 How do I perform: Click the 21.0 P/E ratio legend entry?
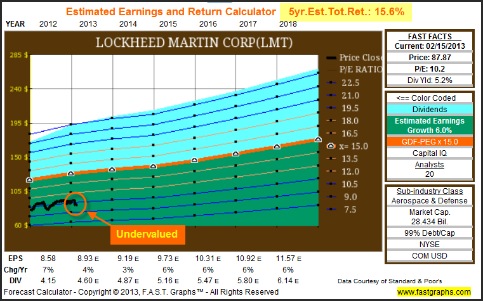(x=343, y=95)
